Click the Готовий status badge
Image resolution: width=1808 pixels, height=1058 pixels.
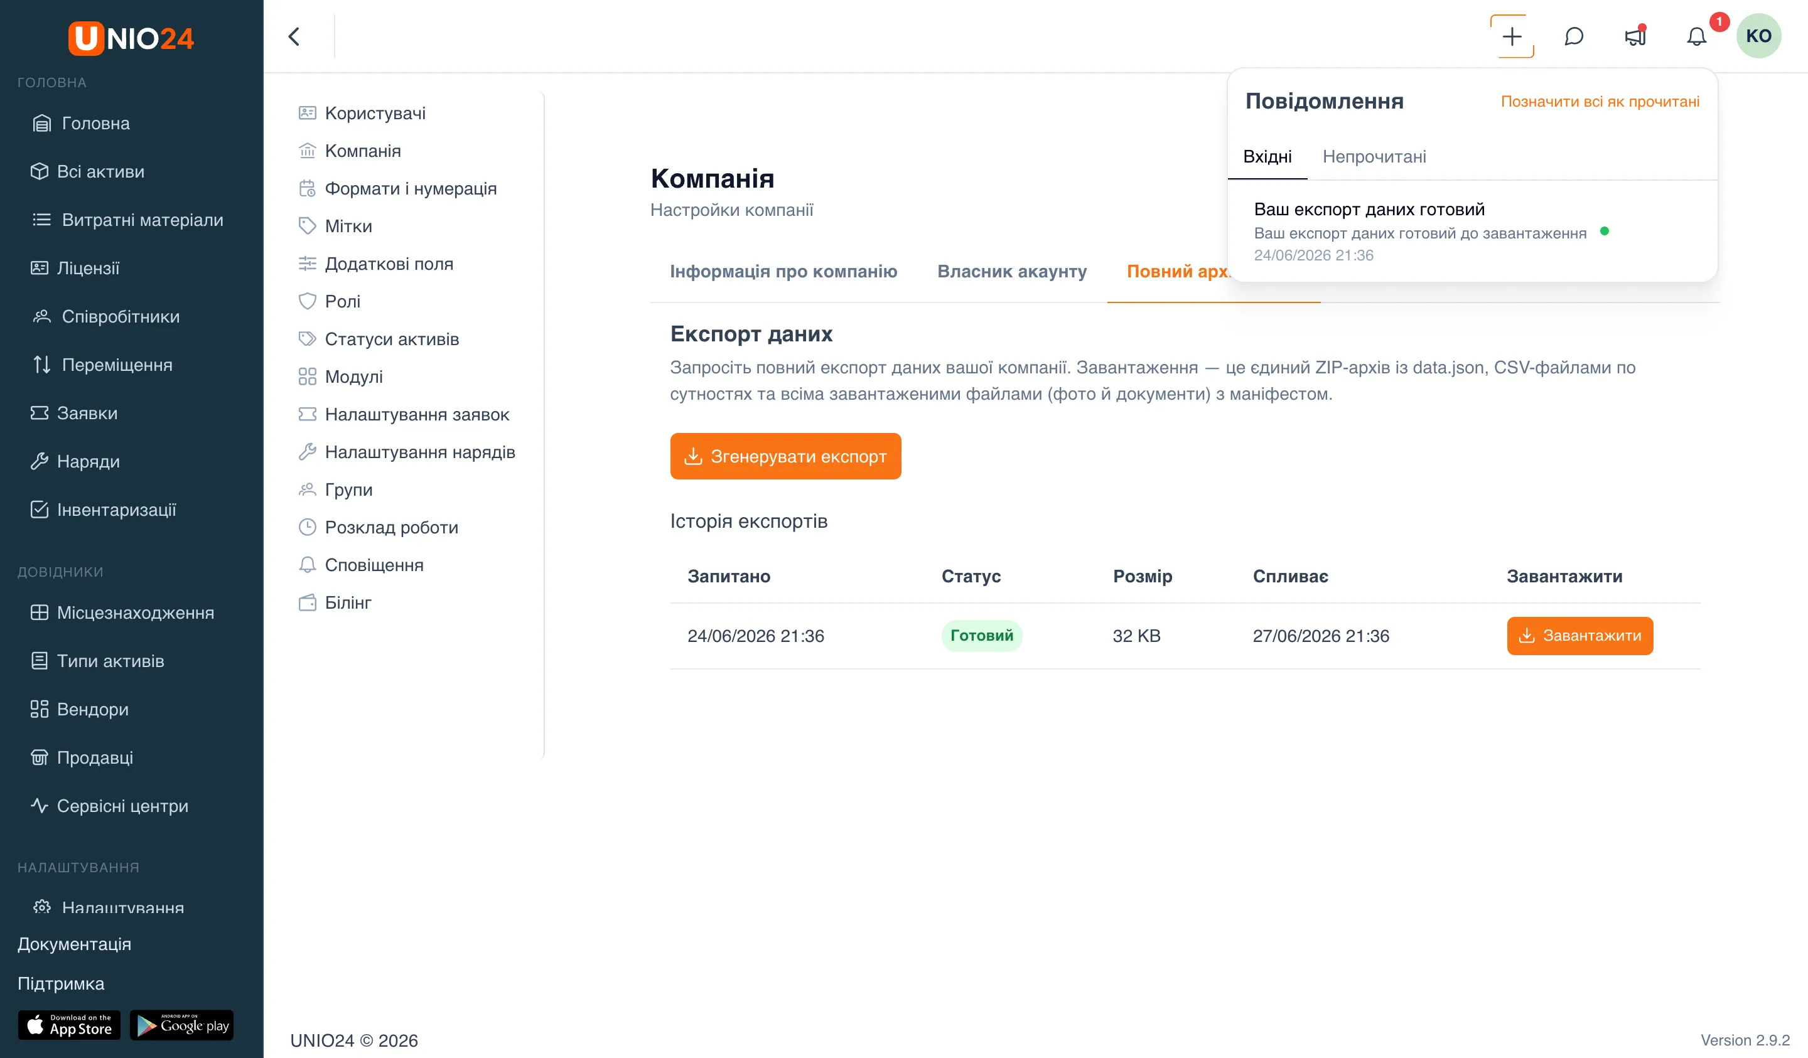[x=981, y=636]
